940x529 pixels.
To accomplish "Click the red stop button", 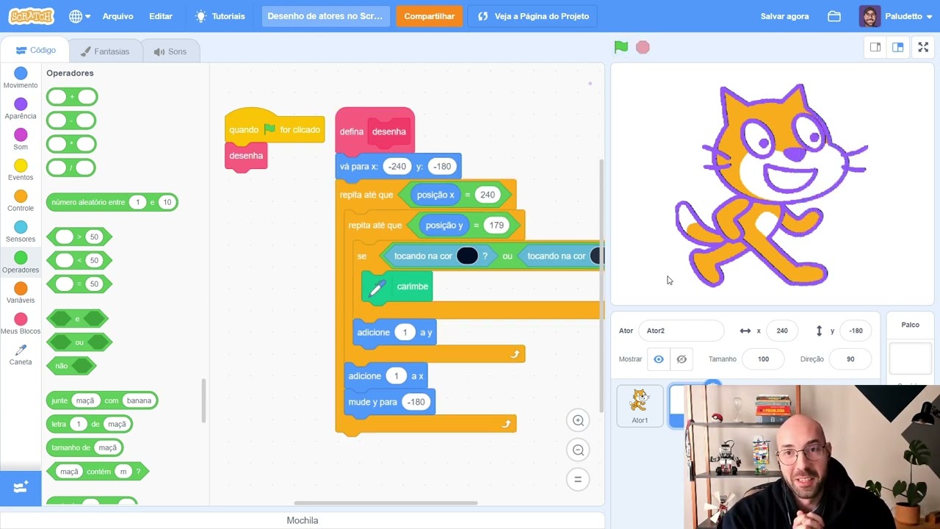I will coord(643,47).
